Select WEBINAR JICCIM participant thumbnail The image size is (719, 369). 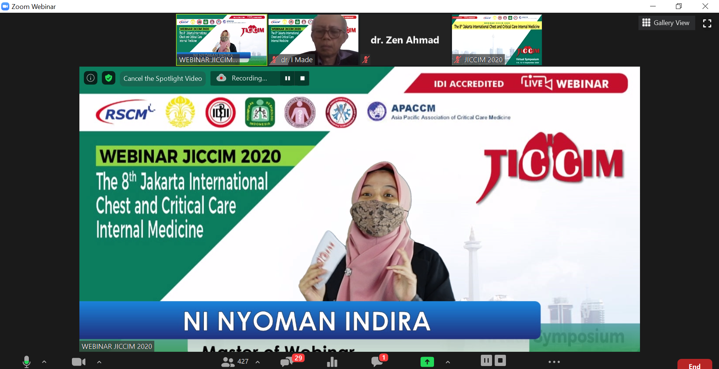pyautogui.click(x=222, y=40)
